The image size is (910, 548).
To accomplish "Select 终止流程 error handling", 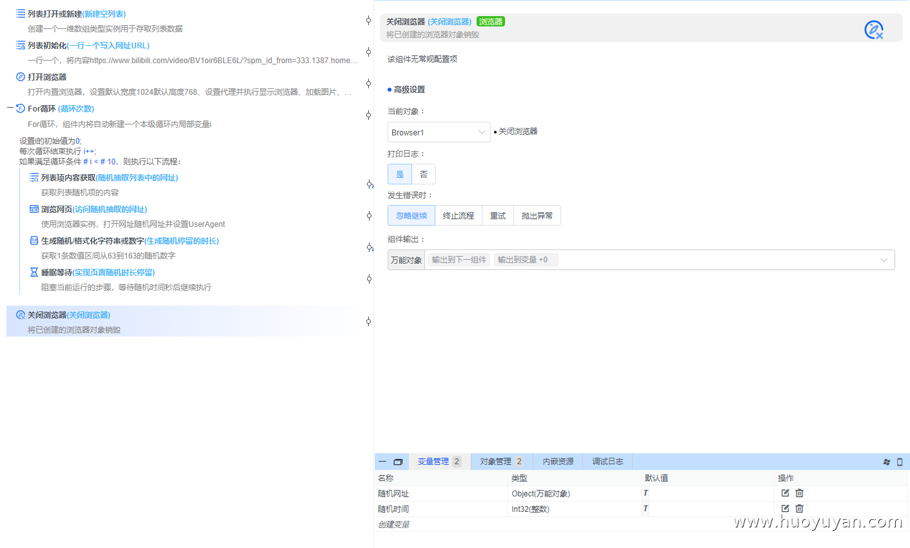I will 459,215.
